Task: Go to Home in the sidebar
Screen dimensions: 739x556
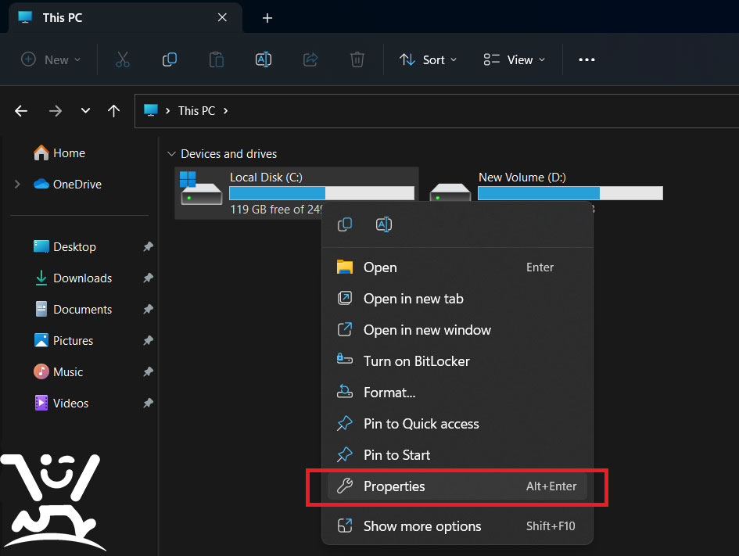Action: pyautogui.click(x=59, y=153)
